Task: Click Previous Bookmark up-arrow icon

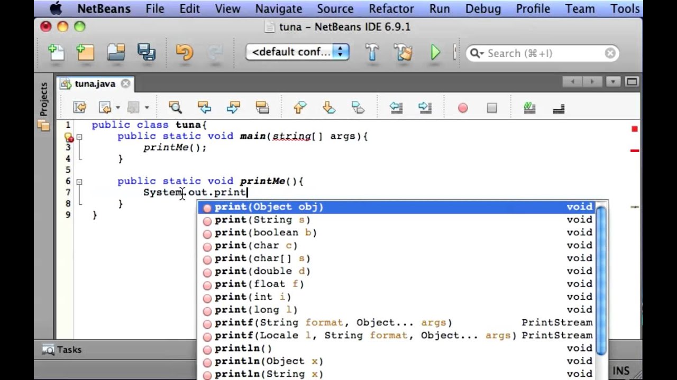Action: 300,108
